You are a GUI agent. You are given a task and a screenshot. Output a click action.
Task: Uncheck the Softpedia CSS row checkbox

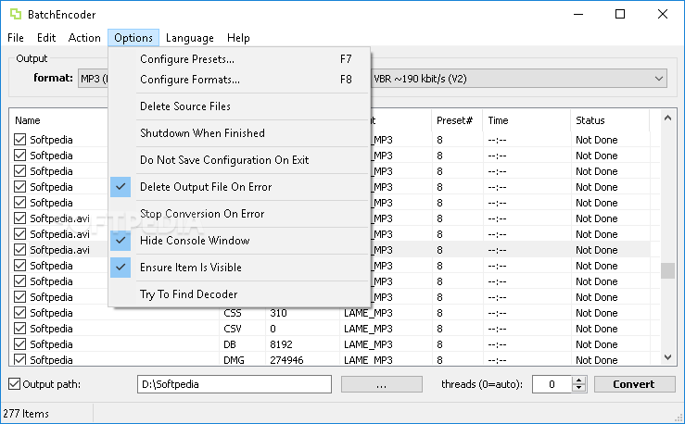pyautogui.click(x=19, y=313)
